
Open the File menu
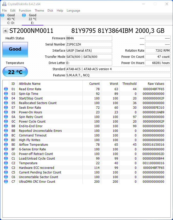4,11
